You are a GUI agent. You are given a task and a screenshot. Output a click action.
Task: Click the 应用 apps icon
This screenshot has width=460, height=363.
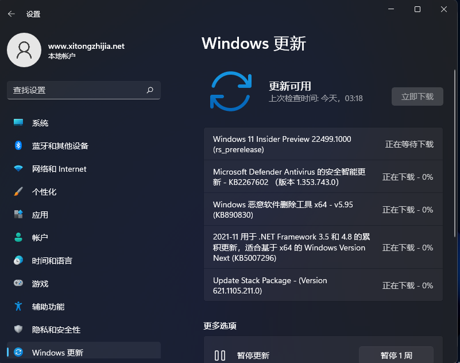tap(18, 214)
